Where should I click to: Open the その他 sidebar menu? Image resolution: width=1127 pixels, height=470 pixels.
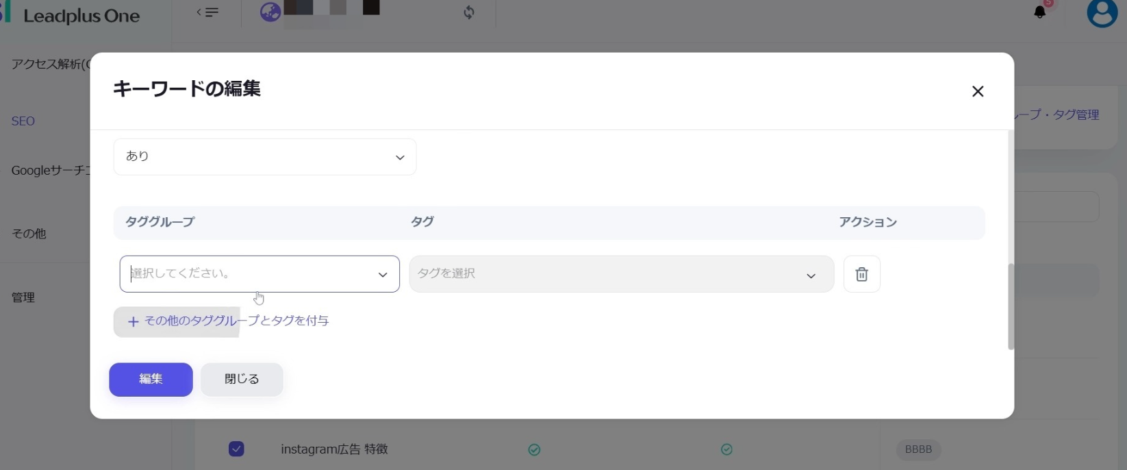point(29,234)
